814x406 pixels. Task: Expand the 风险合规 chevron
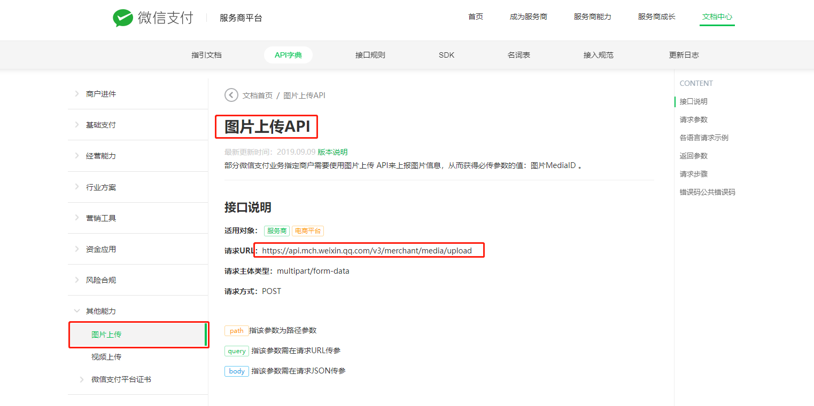coord(76,280)
